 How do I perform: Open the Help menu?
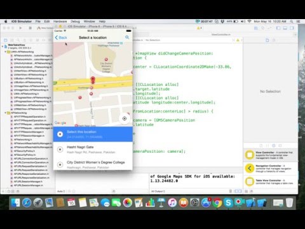[102, 22]
